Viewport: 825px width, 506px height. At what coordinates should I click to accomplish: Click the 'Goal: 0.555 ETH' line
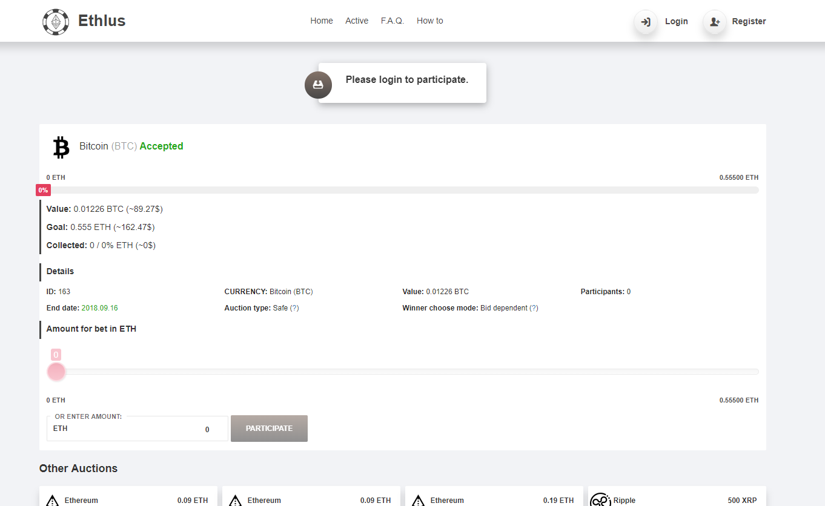point(101,227)
